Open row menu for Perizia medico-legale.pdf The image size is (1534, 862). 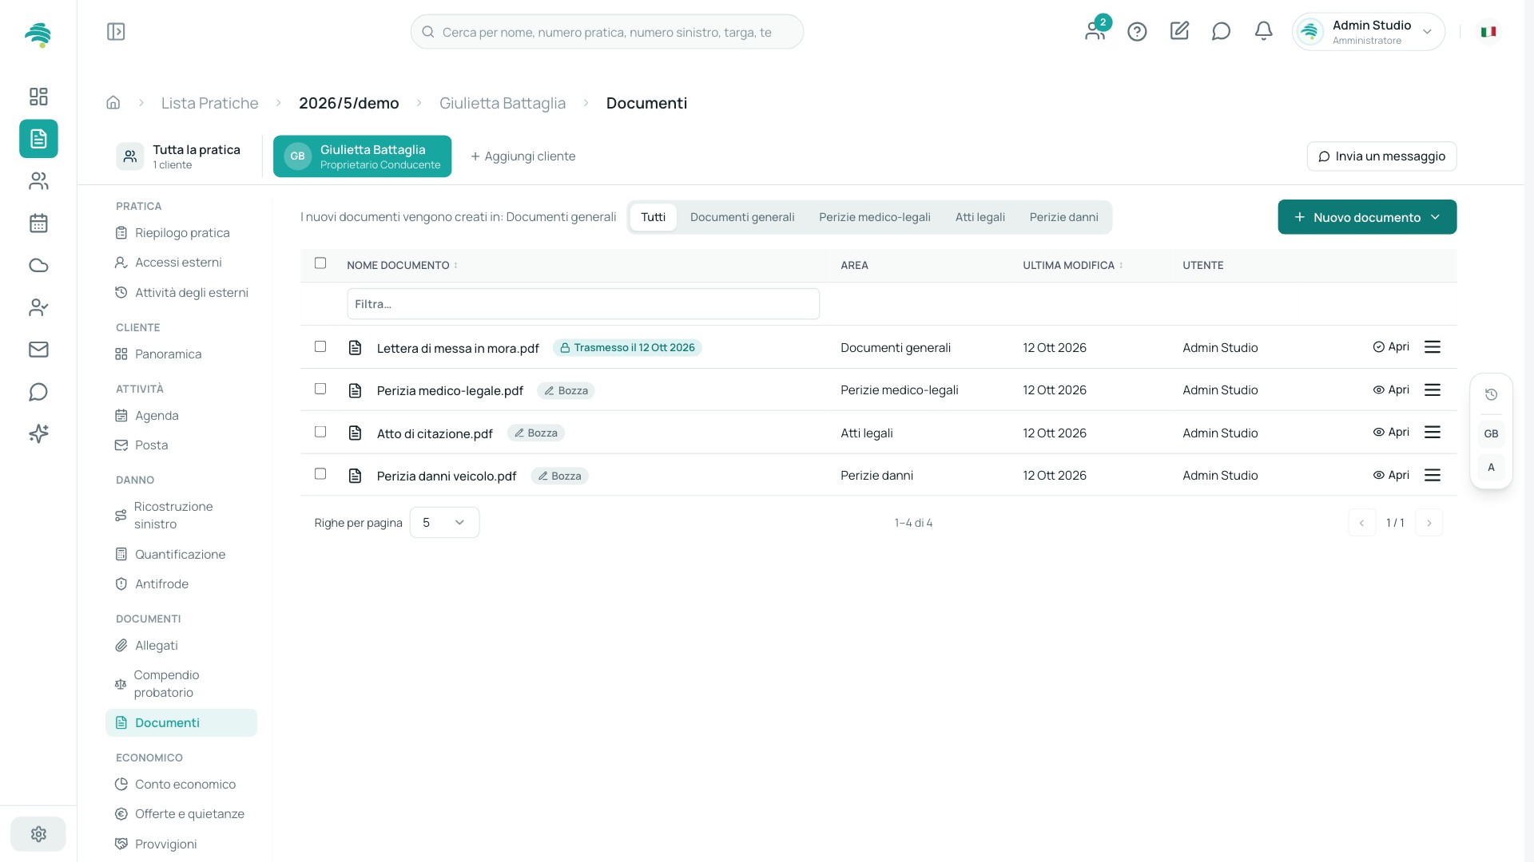coord(1433,389)
